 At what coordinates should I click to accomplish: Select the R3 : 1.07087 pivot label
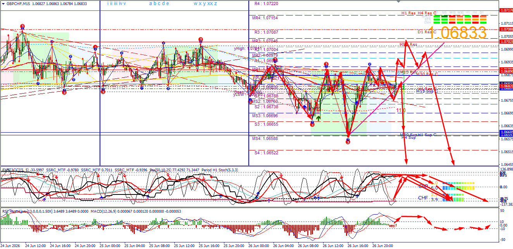click(266, 32)
